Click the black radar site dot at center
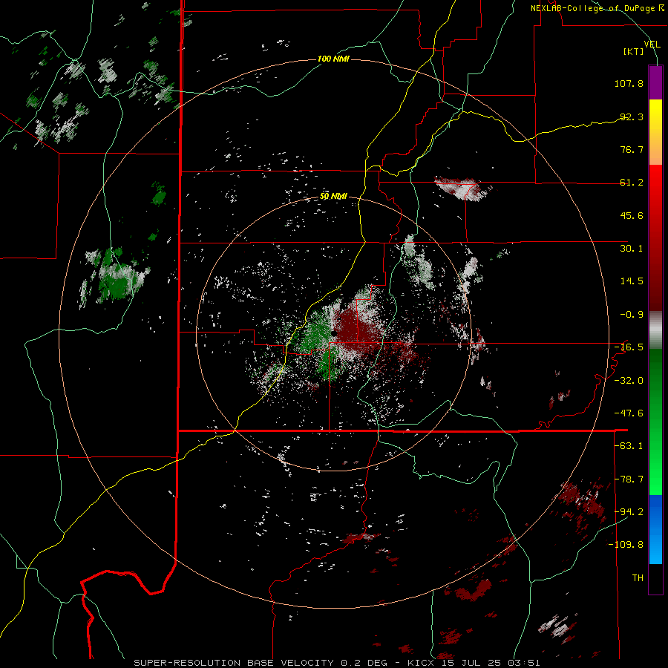The height and width of the screenshot is (668, 668). coord(335,333)
